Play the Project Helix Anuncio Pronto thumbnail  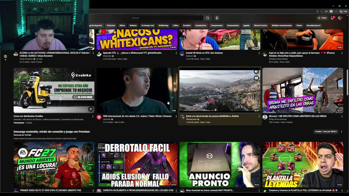220,164
